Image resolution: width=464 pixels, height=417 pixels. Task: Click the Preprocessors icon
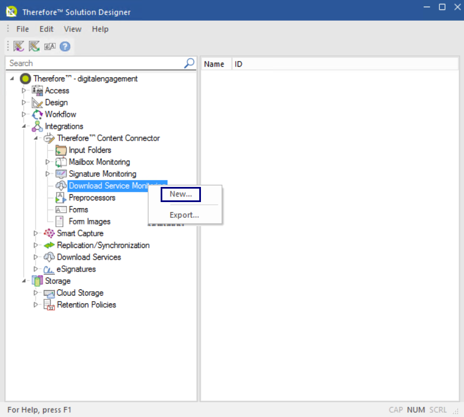pos(61,198)
